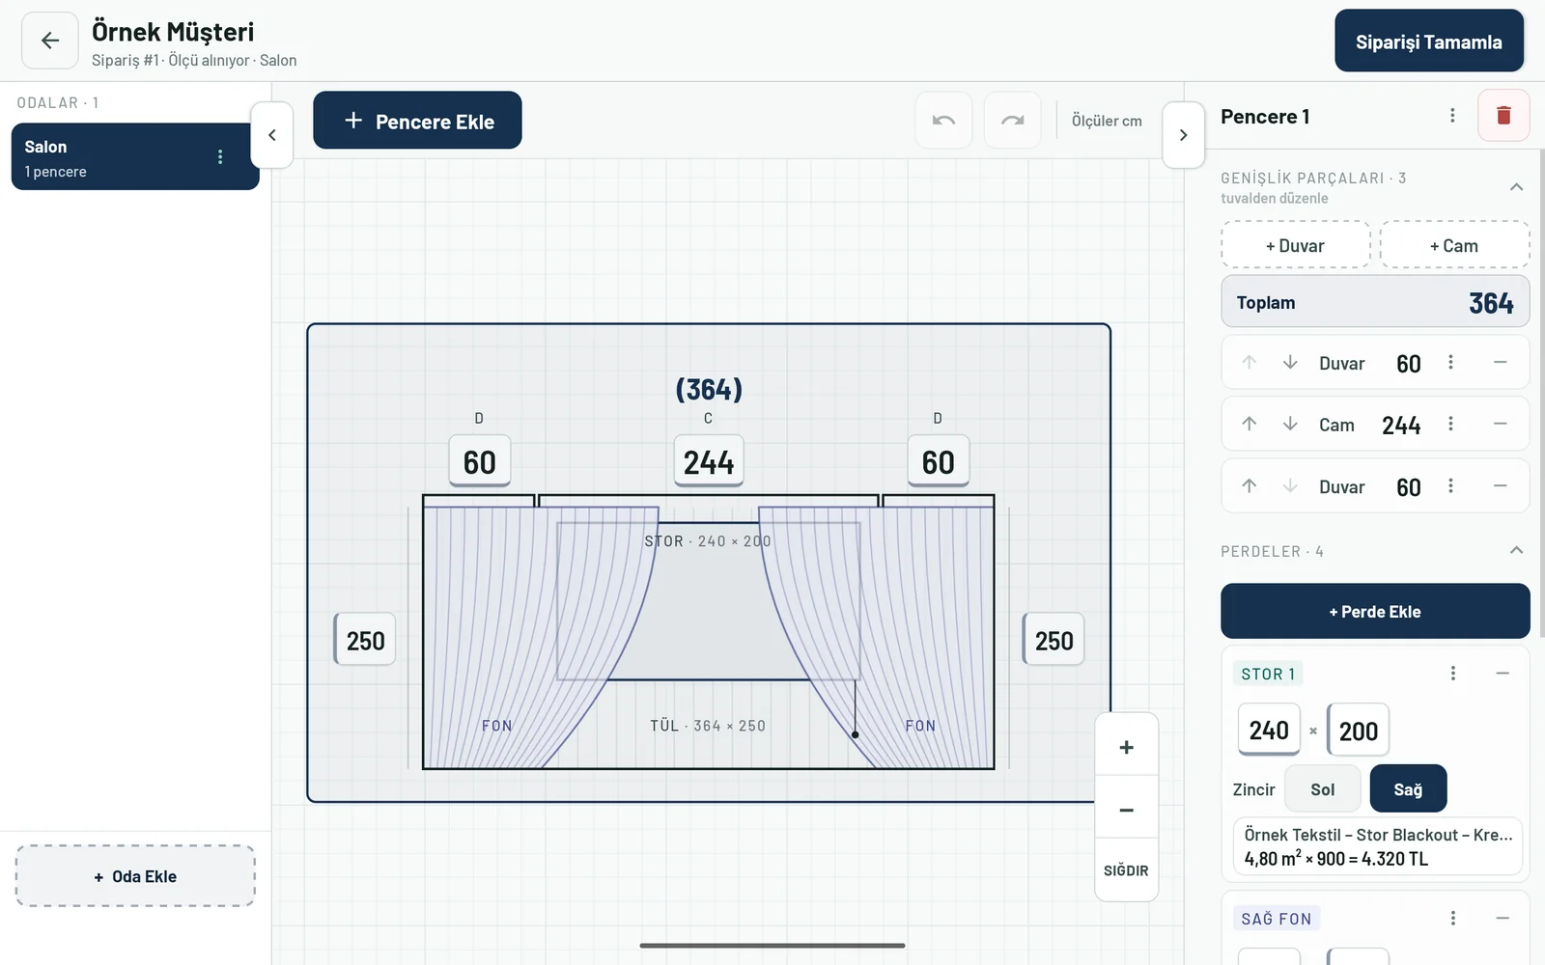This screenshot has width=1545, height=965.
Task: Go back using the arrow icon
Action: point(50,41)
